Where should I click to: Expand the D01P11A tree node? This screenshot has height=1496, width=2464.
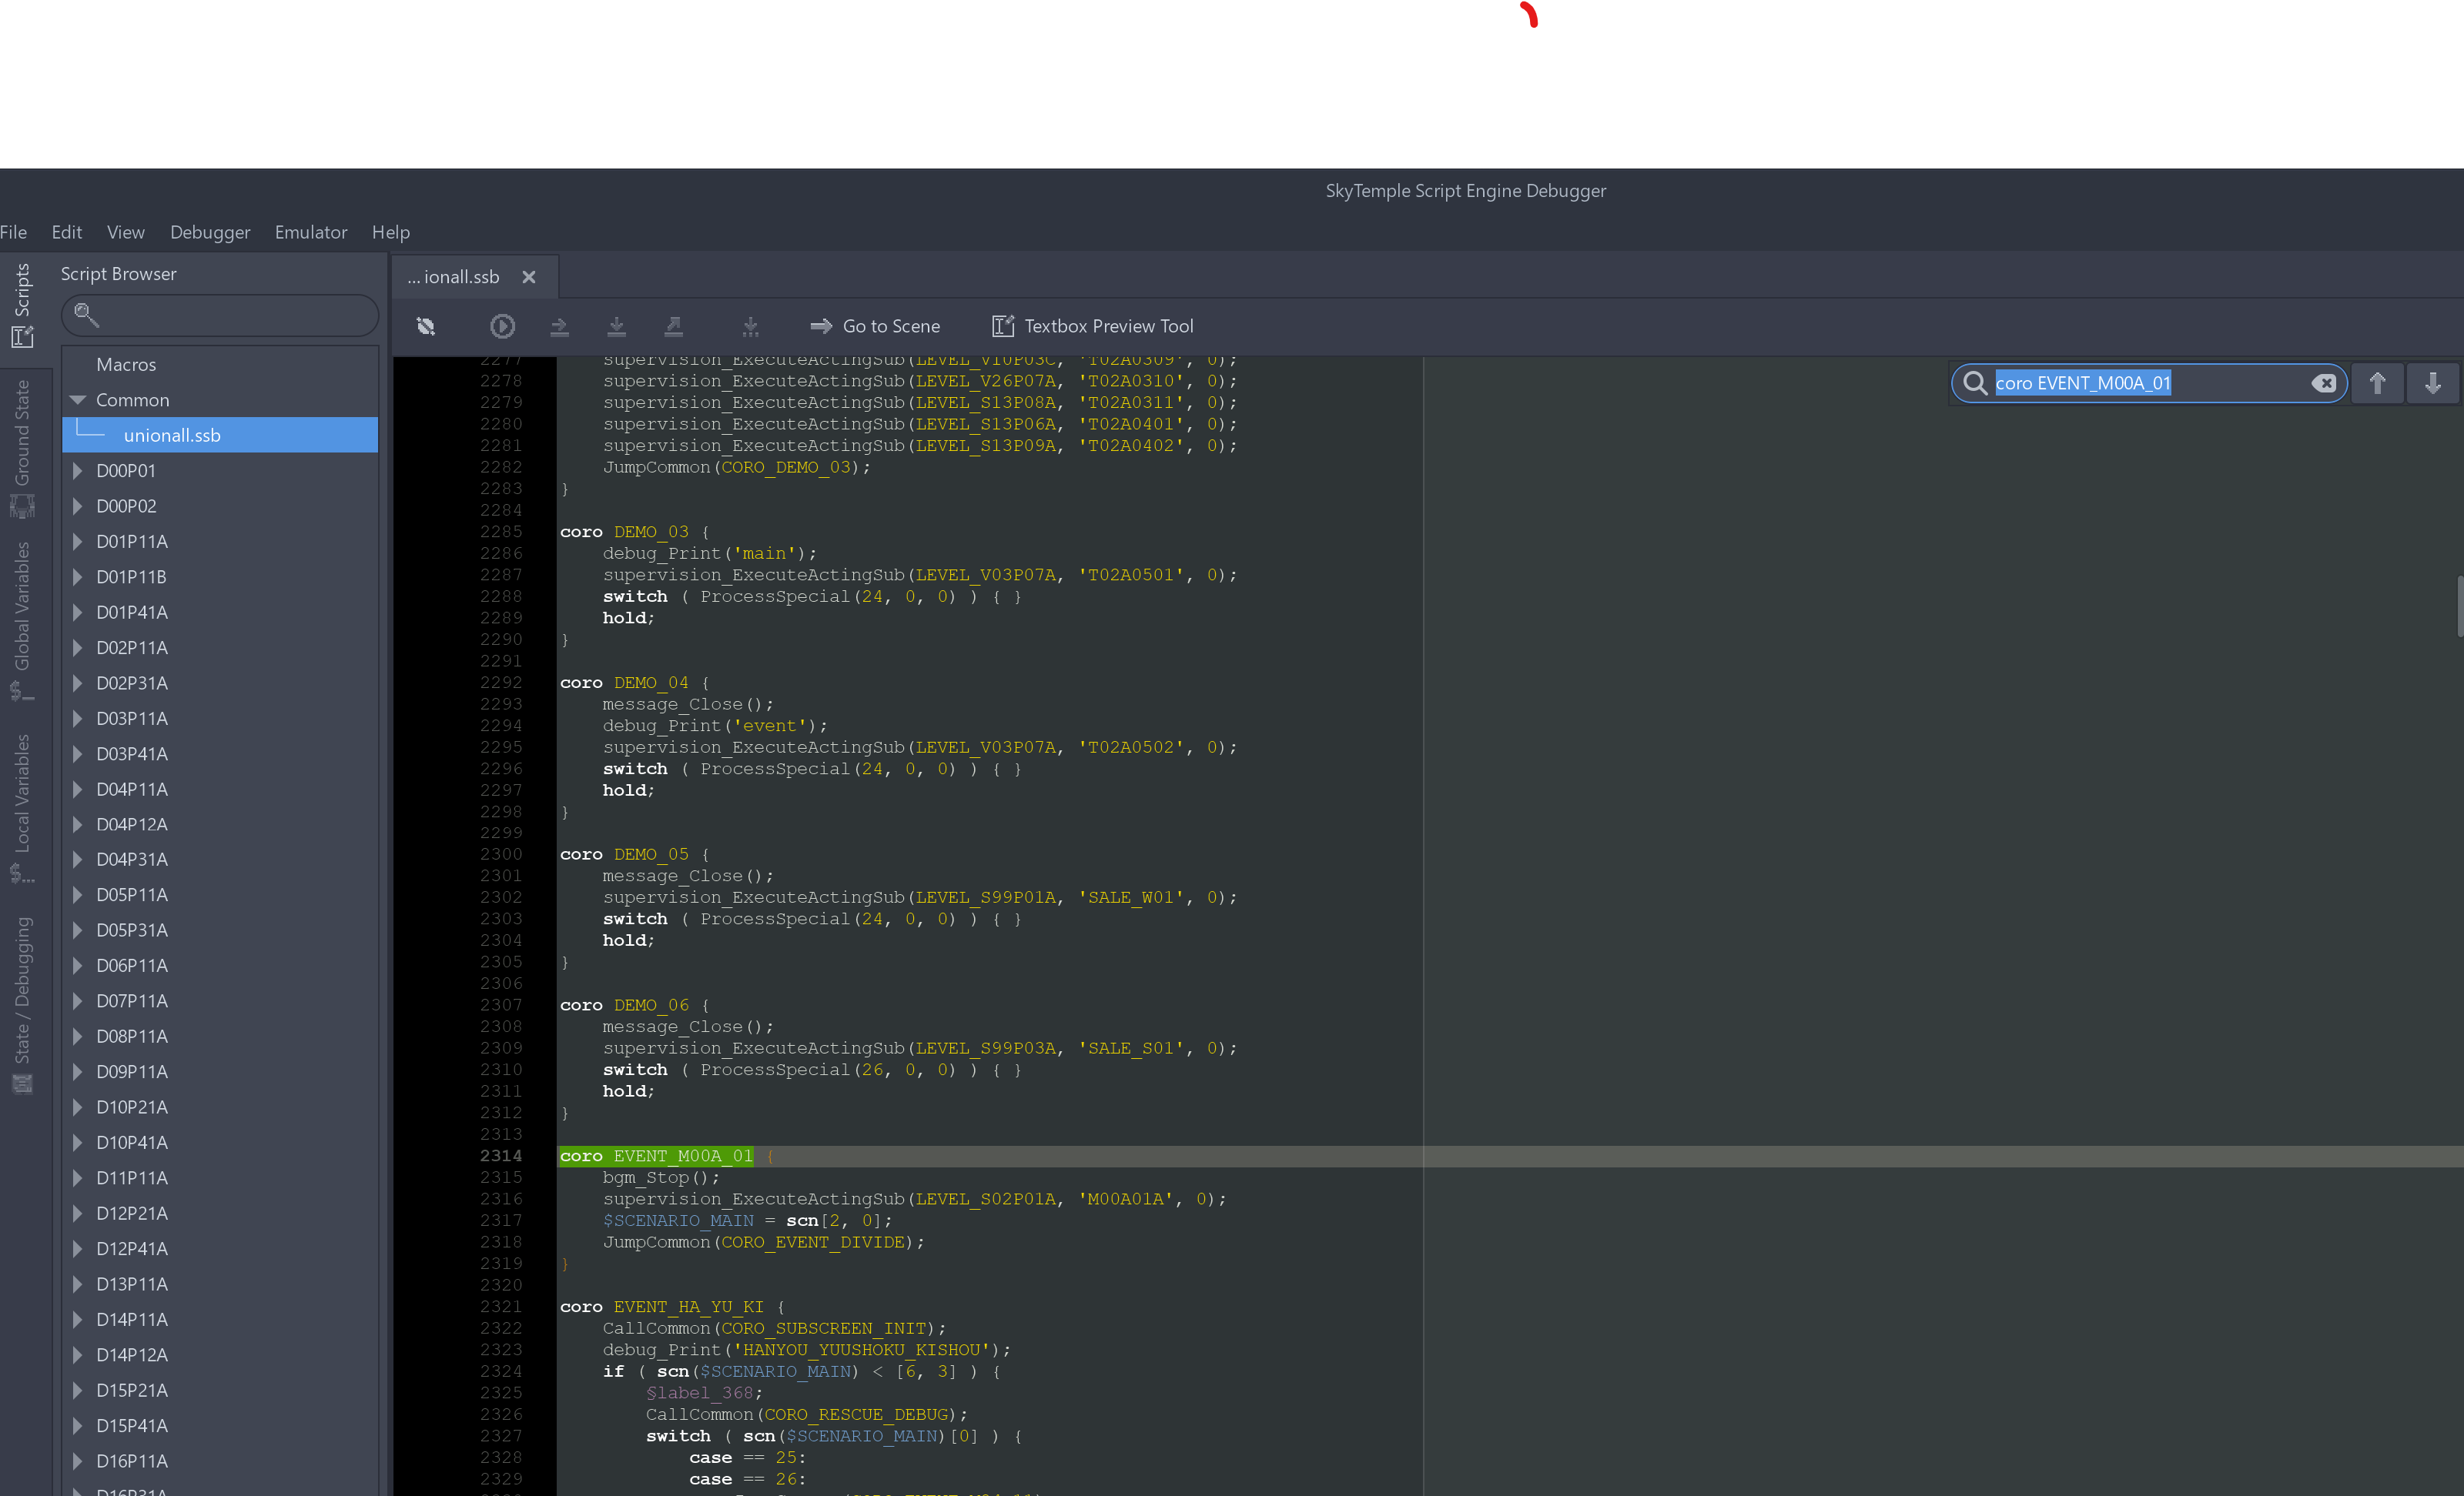pyautogui.click(x=78, y=542)
